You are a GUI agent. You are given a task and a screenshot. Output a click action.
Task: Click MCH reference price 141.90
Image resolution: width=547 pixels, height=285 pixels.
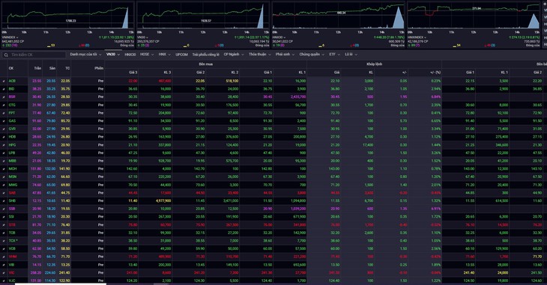[65, 169]
